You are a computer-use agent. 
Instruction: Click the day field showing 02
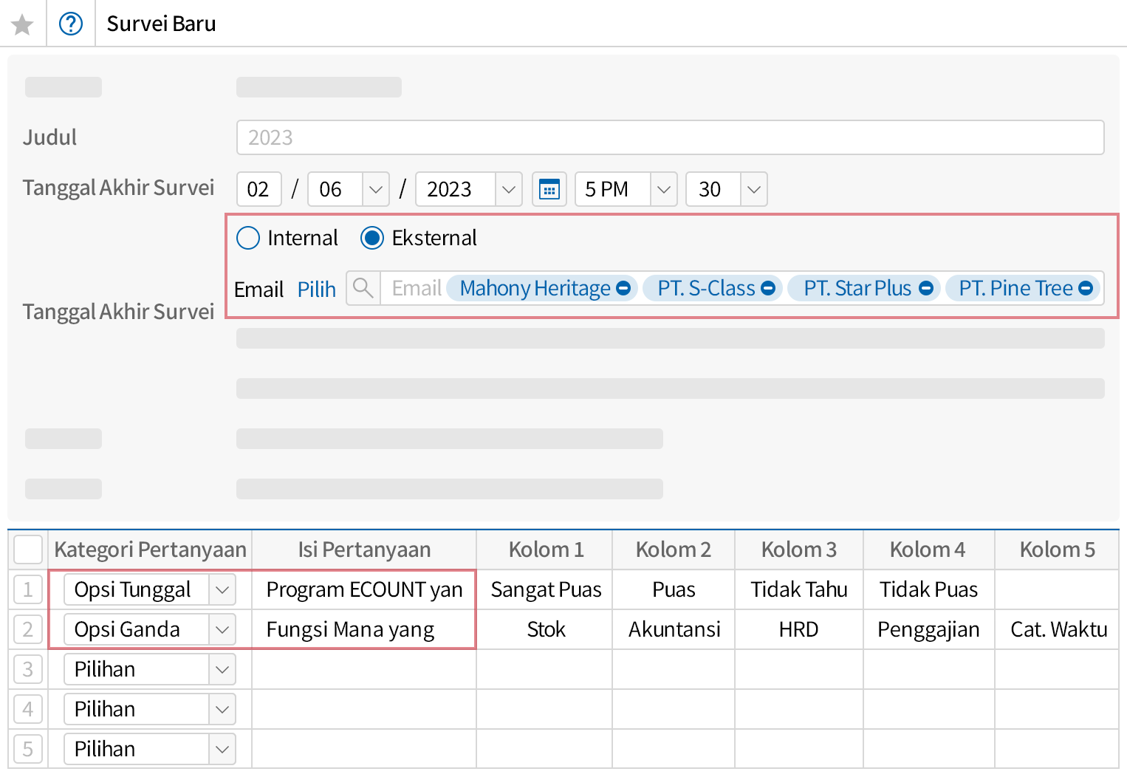[258, 190]
